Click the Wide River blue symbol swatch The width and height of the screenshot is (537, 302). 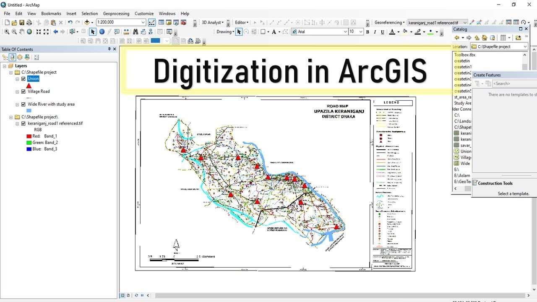[29, 111]
